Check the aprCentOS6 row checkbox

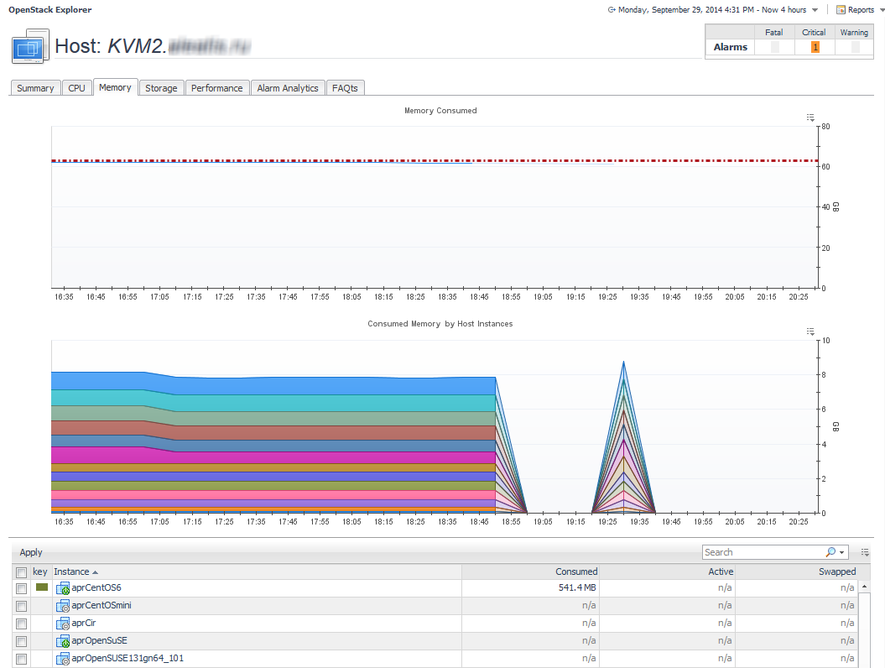22,588
